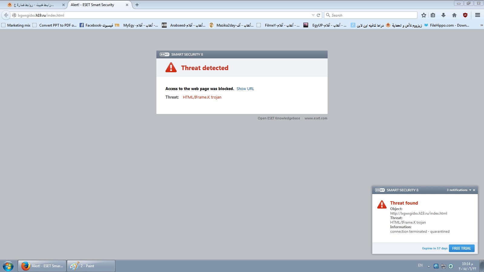
Task: Open the ESET tray icon
Action: (x=451, y=266)
